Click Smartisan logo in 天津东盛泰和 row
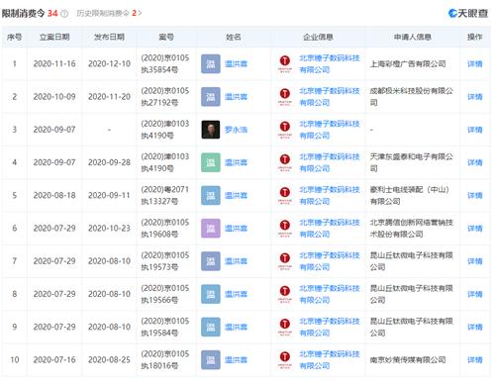Image resolution: width=495 pixels, height=385 pixels. coord(285,162)
